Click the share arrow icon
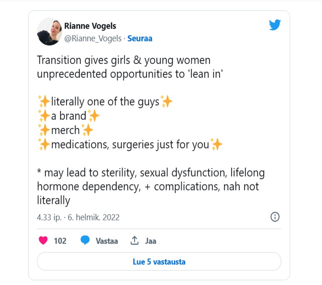The width and height of the screenshot is (322, 285). pyautogui.click(x=135, y=241)
